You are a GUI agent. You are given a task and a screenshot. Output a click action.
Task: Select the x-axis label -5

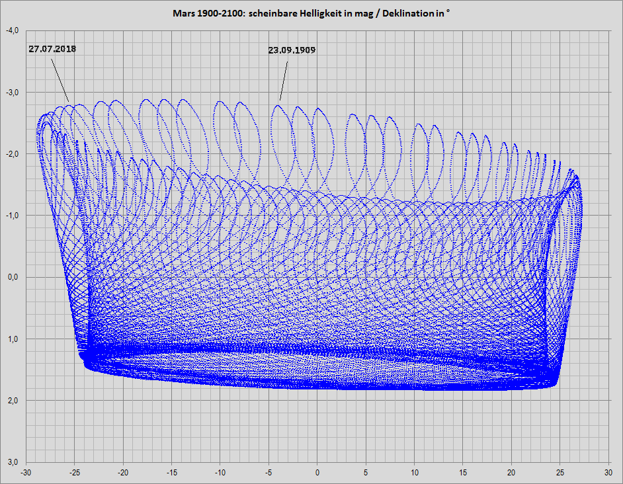click(269, 473)
